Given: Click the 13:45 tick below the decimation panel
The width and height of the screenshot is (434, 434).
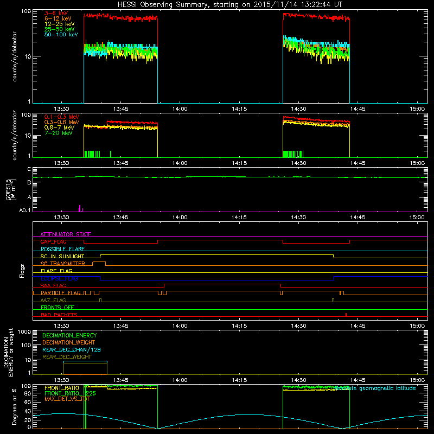Looking at the screenshot, I should 120,380.
